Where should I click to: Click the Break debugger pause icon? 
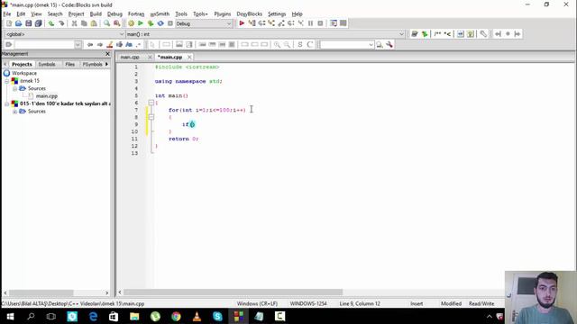(x=310, y=23)
